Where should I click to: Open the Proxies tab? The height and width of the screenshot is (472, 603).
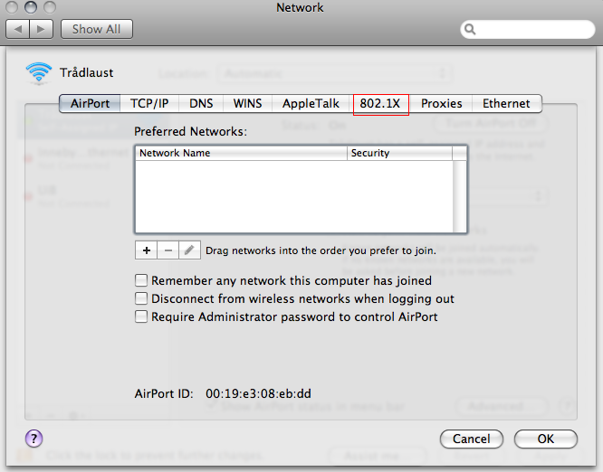[441, 104]
